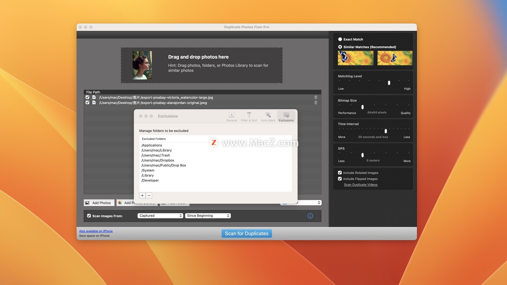
Task: Click the GPS slider handle
Action: point(363,155)
